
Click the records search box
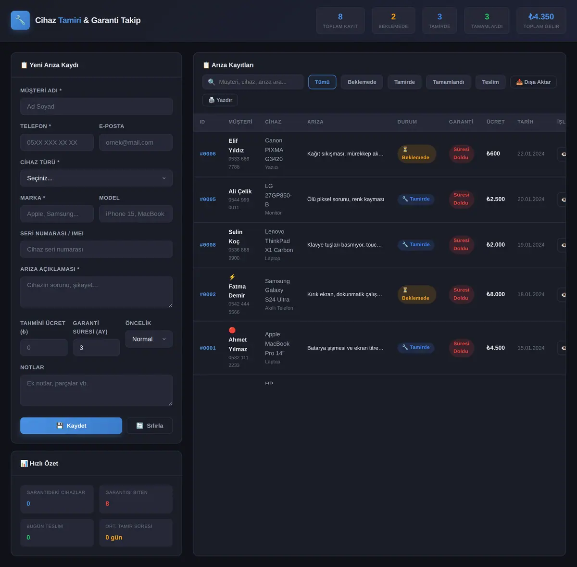[253, 82]
